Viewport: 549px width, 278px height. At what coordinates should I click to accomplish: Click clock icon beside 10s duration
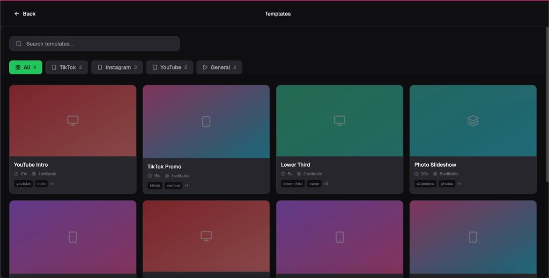click(16, 174)
